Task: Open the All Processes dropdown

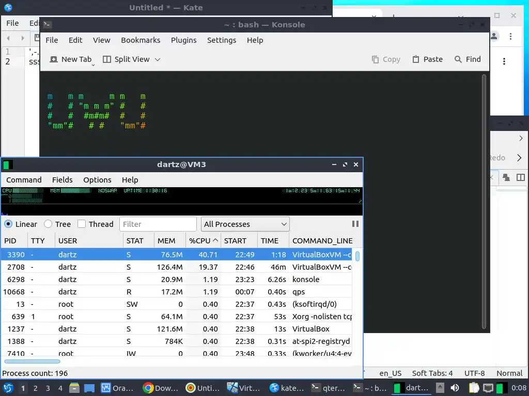Action: [245, 224]
